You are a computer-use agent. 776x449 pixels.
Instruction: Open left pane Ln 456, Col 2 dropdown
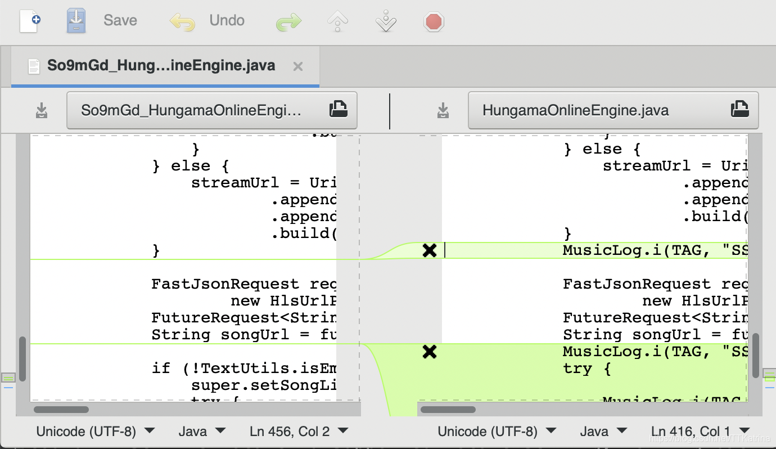pos(299,432)
